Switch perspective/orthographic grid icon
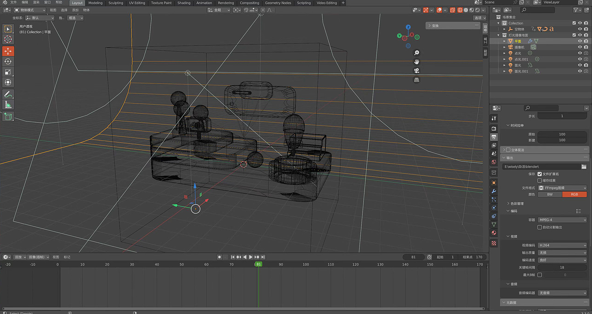The height and width of the screenshot is (314, 592). 417,80
